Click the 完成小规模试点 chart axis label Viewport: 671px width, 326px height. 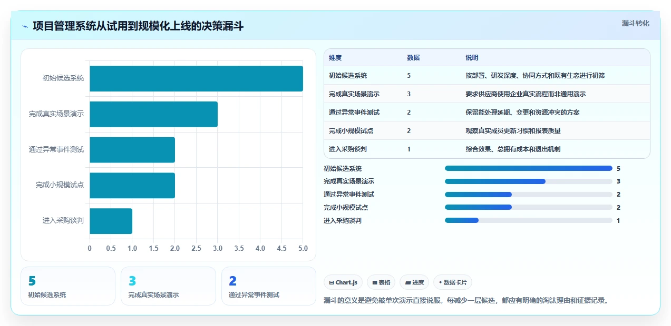60,185
